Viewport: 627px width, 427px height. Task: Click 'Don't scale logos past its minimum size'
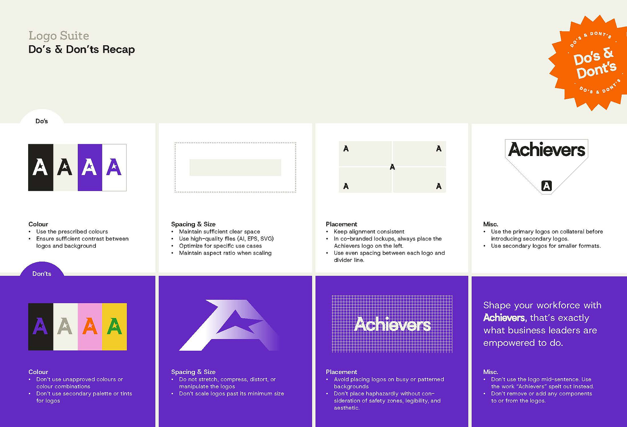pyautogui.click(x=231, y=394)
